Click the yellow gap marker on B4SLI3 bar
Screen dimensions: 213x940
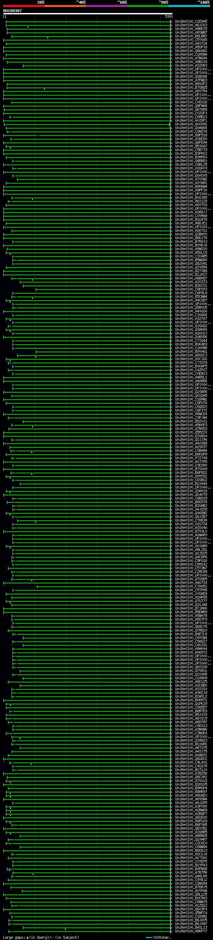coord(66,929)
